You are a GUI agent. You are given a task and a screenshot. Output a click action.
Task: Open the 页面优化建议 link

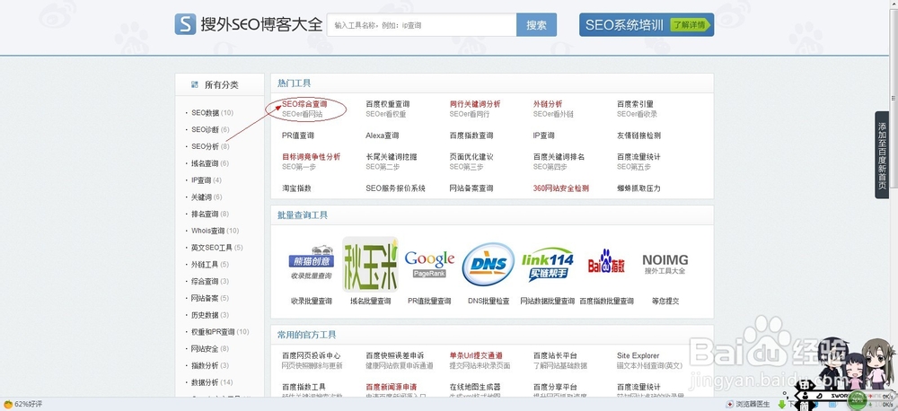[x=471, y=157]
